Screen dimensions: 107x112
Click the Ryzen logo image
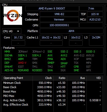(13, 16)
